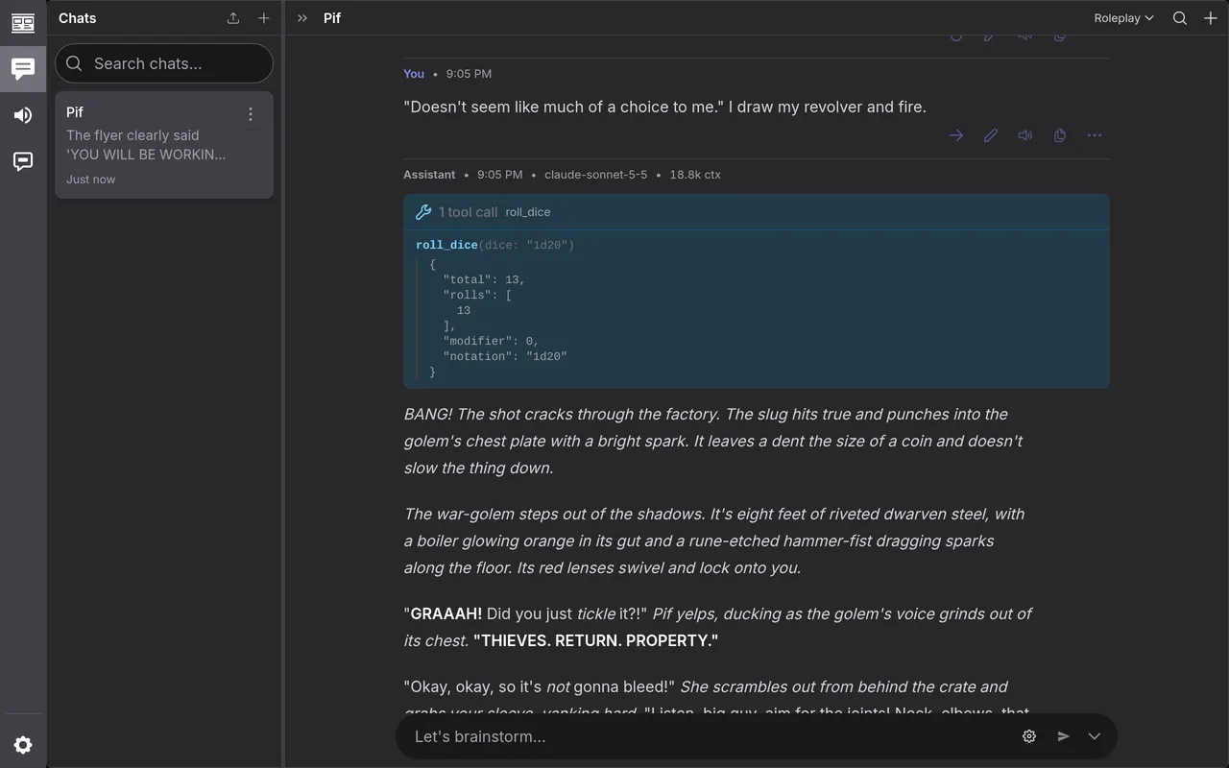Open the message square icon in the left rail
Viewport: 1229px width, 768px height.
(23, 161)
